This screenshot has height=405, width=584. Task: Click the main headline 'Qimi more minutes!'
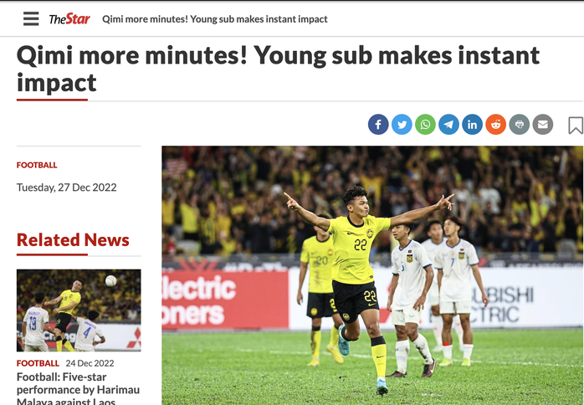point(278,69)
